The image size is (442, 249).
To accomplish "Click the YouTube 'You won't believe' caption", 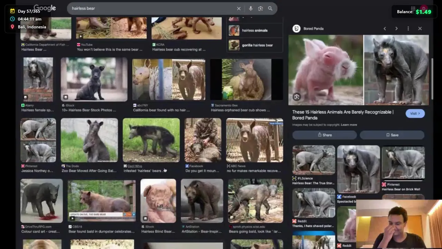I will [109, 49].
